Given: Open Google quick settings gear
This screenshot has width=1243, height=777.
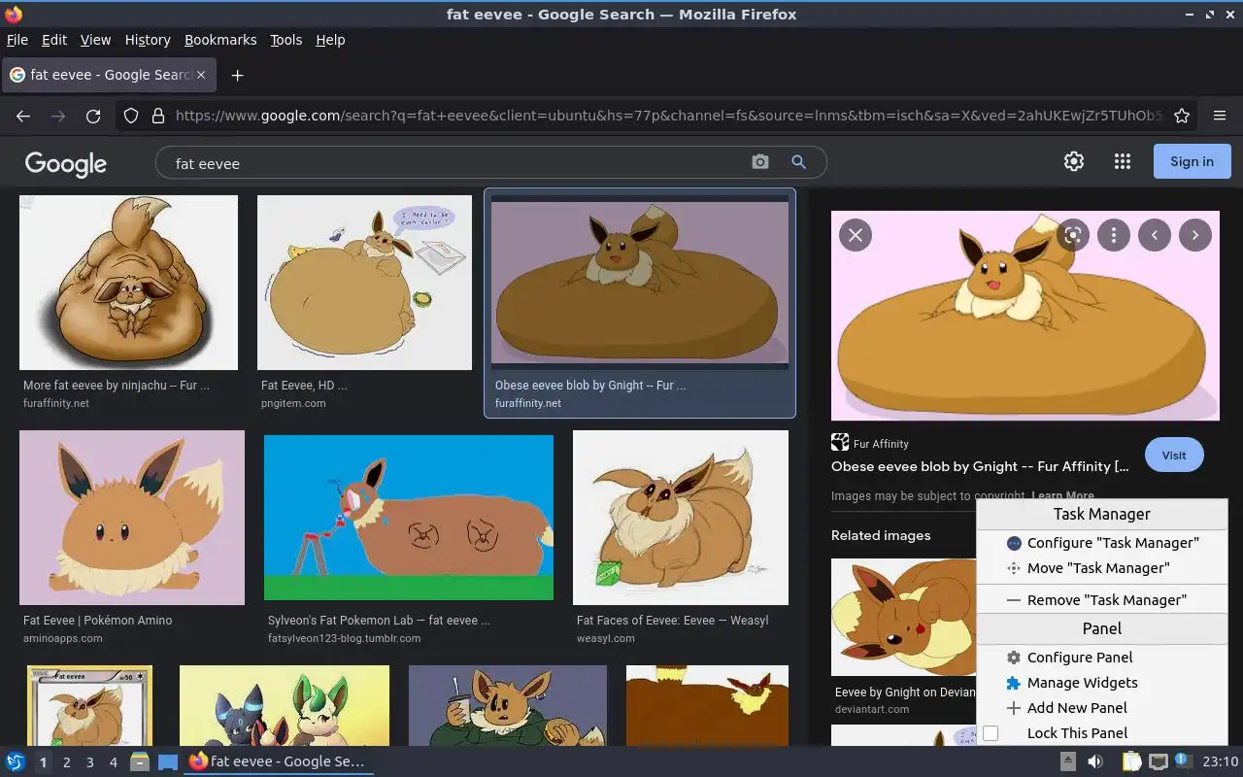Looking at the screenshot, I should pyautogui.click(x=1074, y=161).
